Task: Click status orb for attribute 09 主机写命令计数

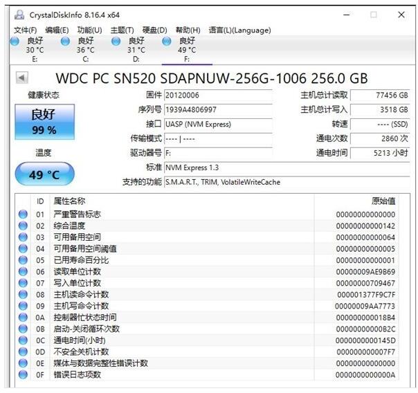Action: click(x=24, y=306)
